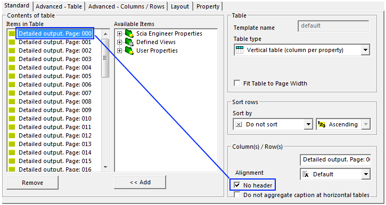
Task: Click the User Properties folder icon
Action: coord(129,50)
